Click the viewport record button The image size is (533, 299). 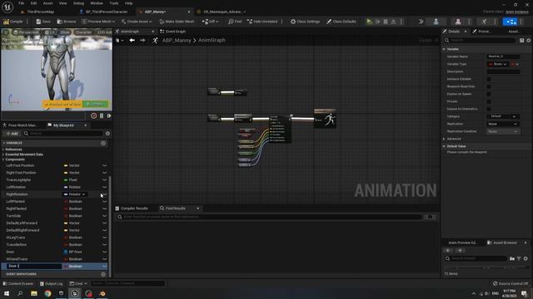click(94, 115)
